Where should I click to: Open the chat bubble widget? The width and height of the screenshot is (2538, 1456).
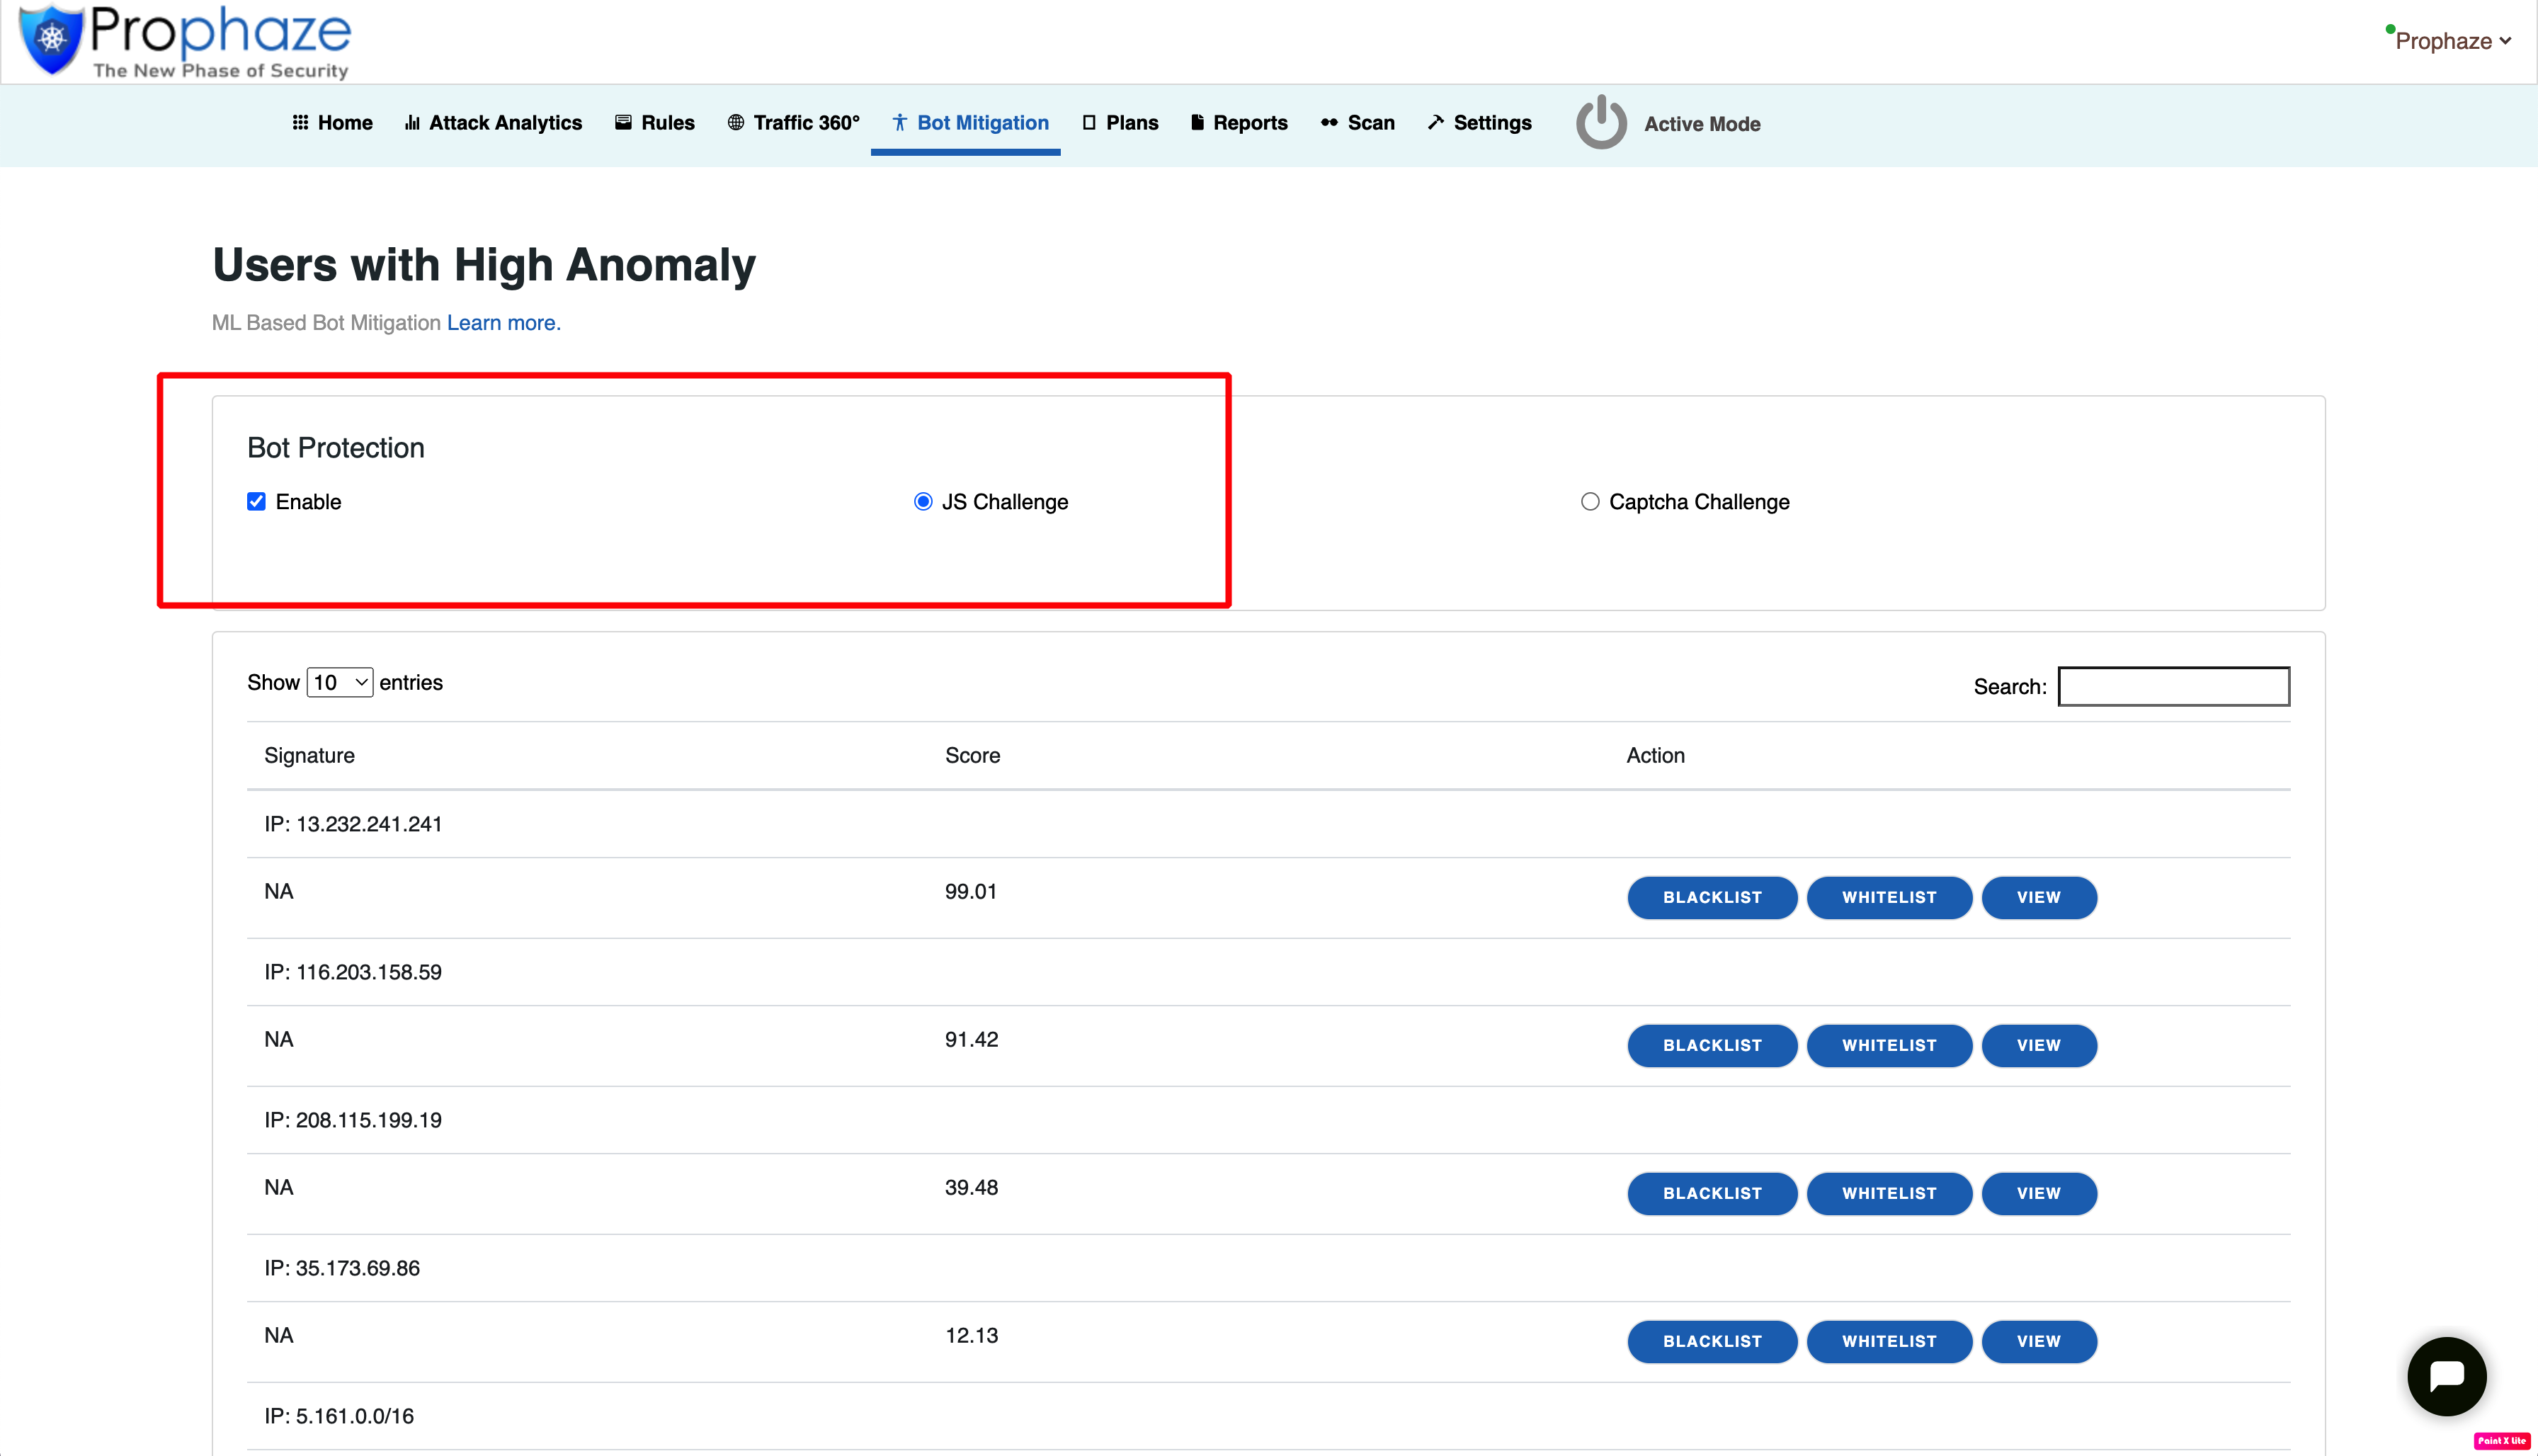tap(2446, 1376)
